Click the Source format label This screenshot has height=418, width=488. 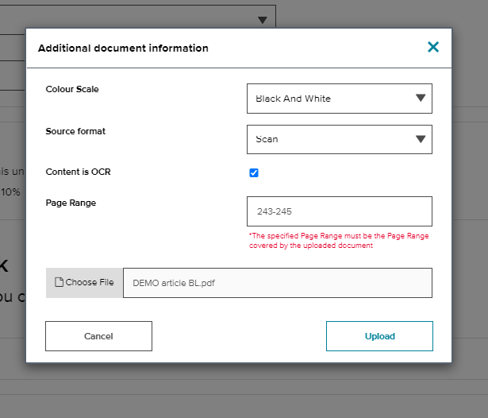point(75,131)
